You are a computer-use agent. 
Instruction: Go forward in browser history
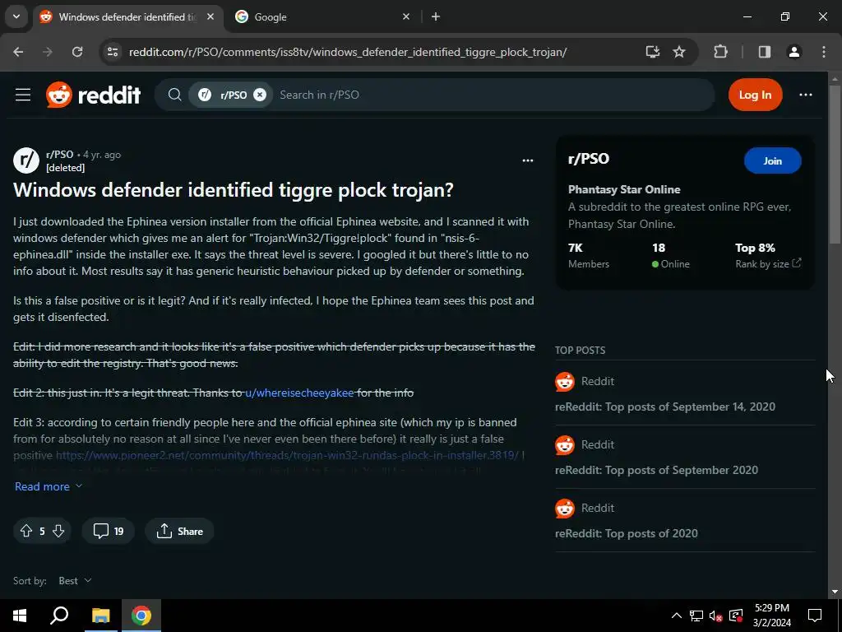[x=48, y=52]
